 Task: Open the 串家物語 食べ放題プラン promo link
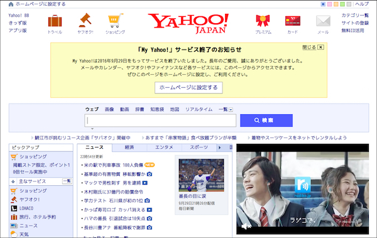(x=191, y=138)
